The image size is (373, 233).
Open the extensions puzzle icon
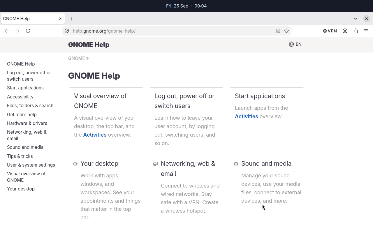click(356, 31)
